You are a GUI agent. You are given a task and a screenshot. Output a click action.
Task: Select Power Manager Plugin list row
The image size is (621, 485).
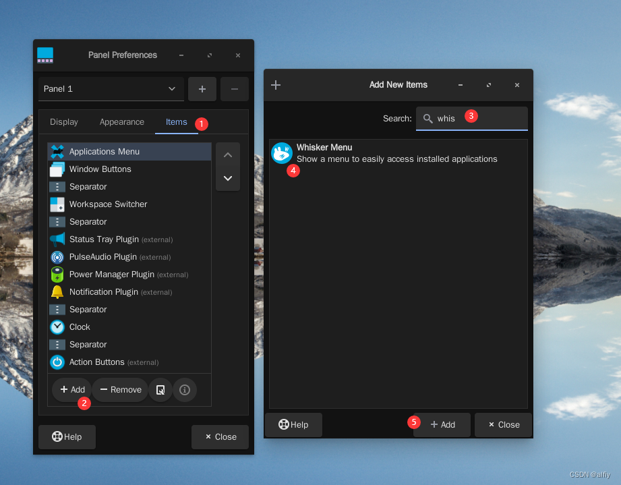click(129, 275)
